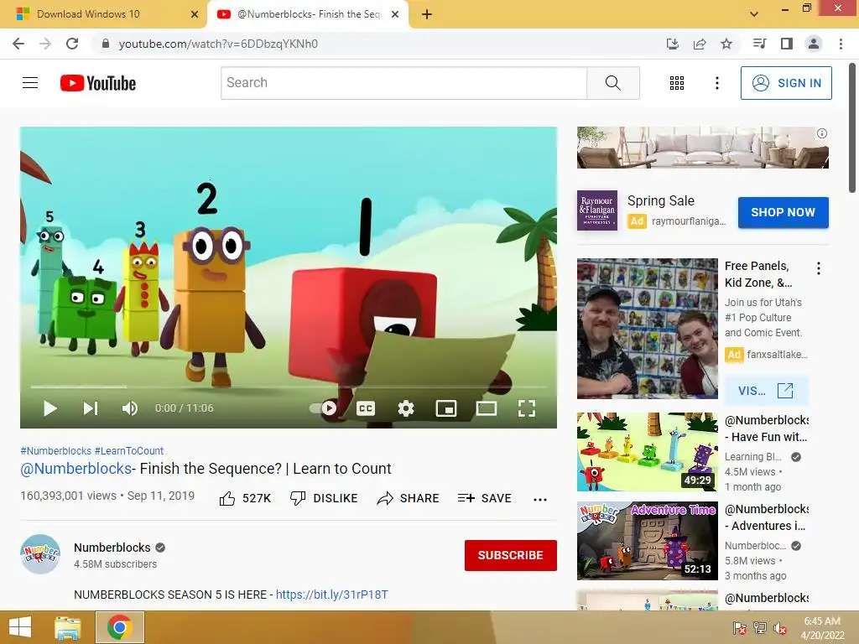This screenshot has width=859, height=644.
Task: Click the install app icon in address bar
Action: [673, 44]
